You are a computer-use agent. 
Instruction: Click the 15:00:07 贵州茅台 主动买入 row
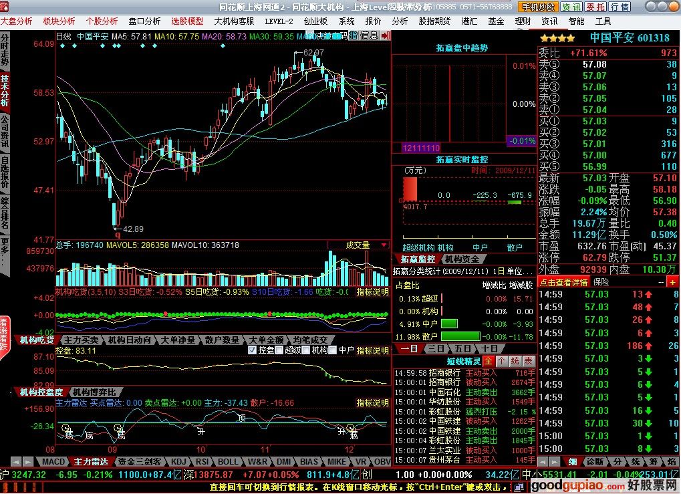[x=464, y=460]
